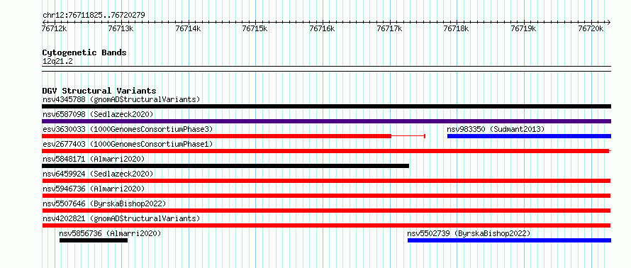Click the 76713k ruler tick label
This screenshot has height=268, width=631.
click(121, 28)
